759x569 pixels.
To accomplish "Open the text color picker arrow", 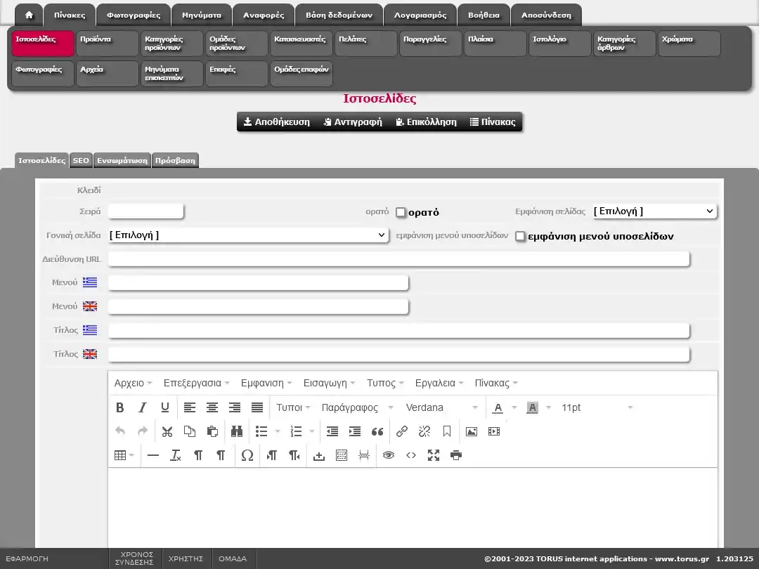I will point(514,407).
